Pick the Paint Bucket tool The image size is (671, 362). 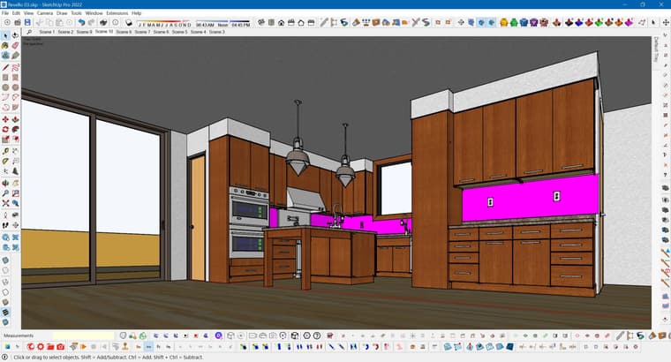[x=6, y=56]
